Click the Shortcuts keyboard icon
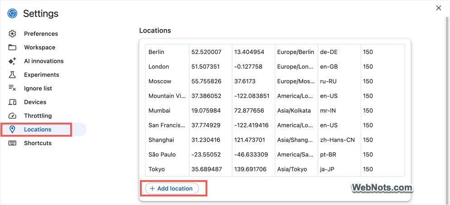Screen dimensions: 450x205 (12, 143)
